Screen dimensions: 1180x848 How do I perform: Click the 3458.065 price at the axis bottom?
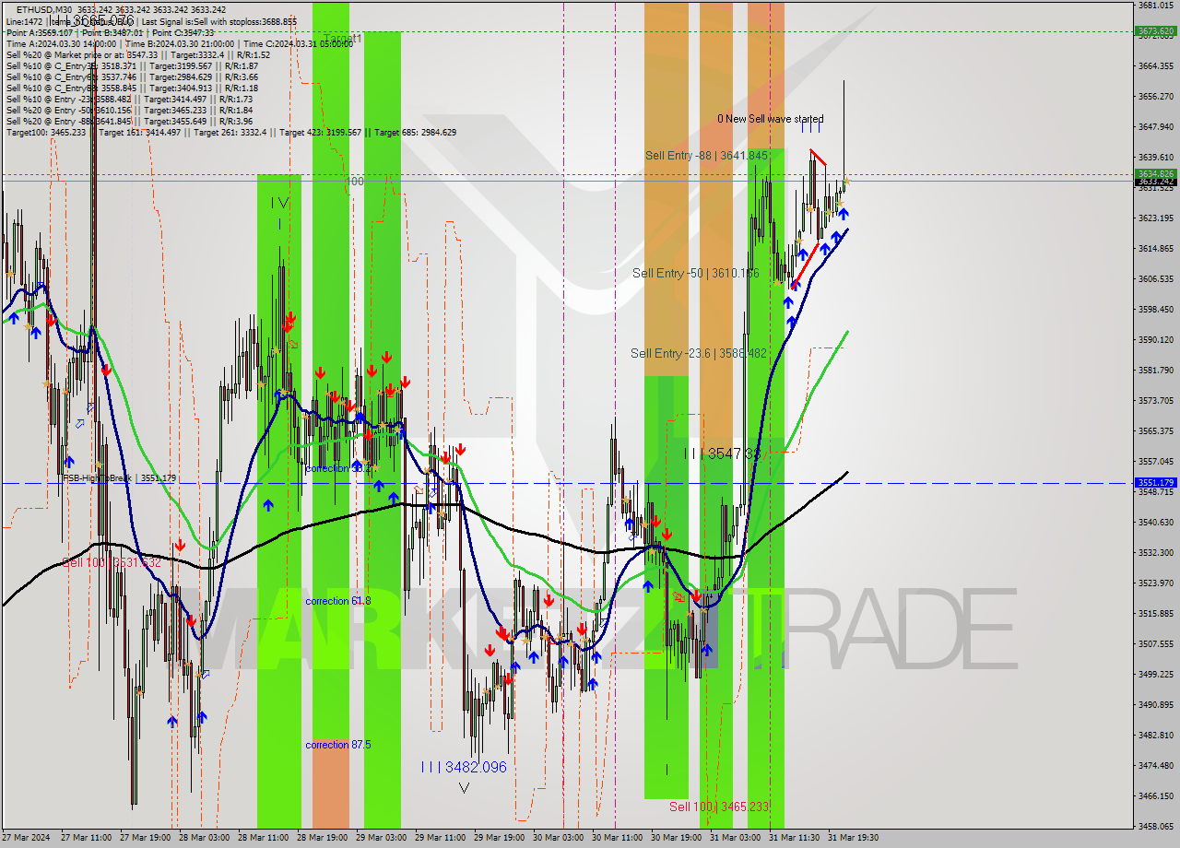[x=1155, y=826]
